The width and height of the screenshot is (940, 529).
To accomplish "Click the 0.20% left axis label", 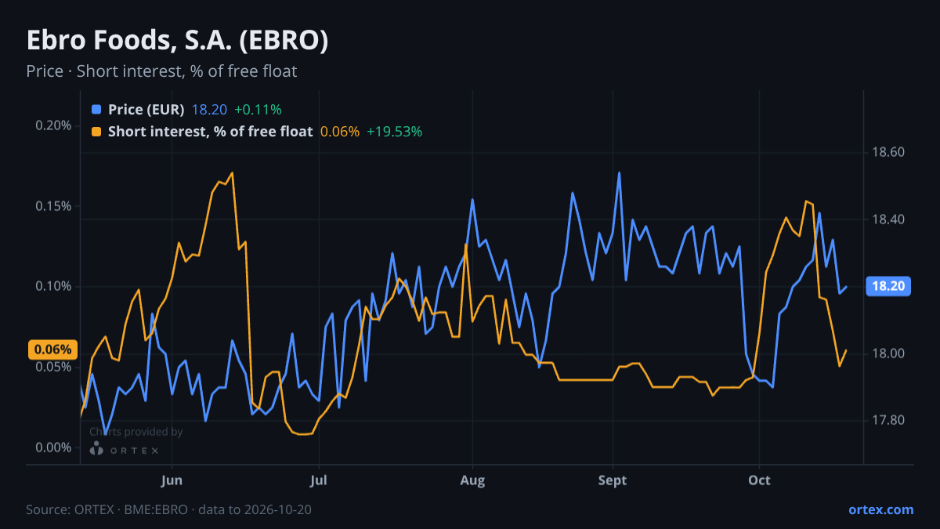I will click(x=54, y=125).
